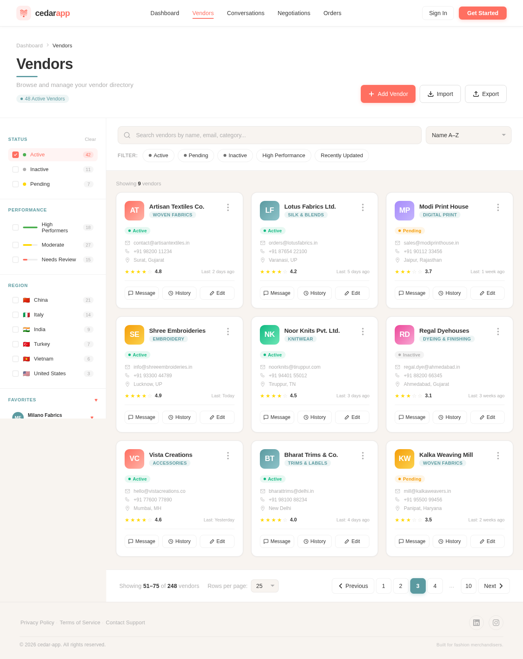523x659 pixels.
Task: Click the search vendors input field
Action: 270,135
